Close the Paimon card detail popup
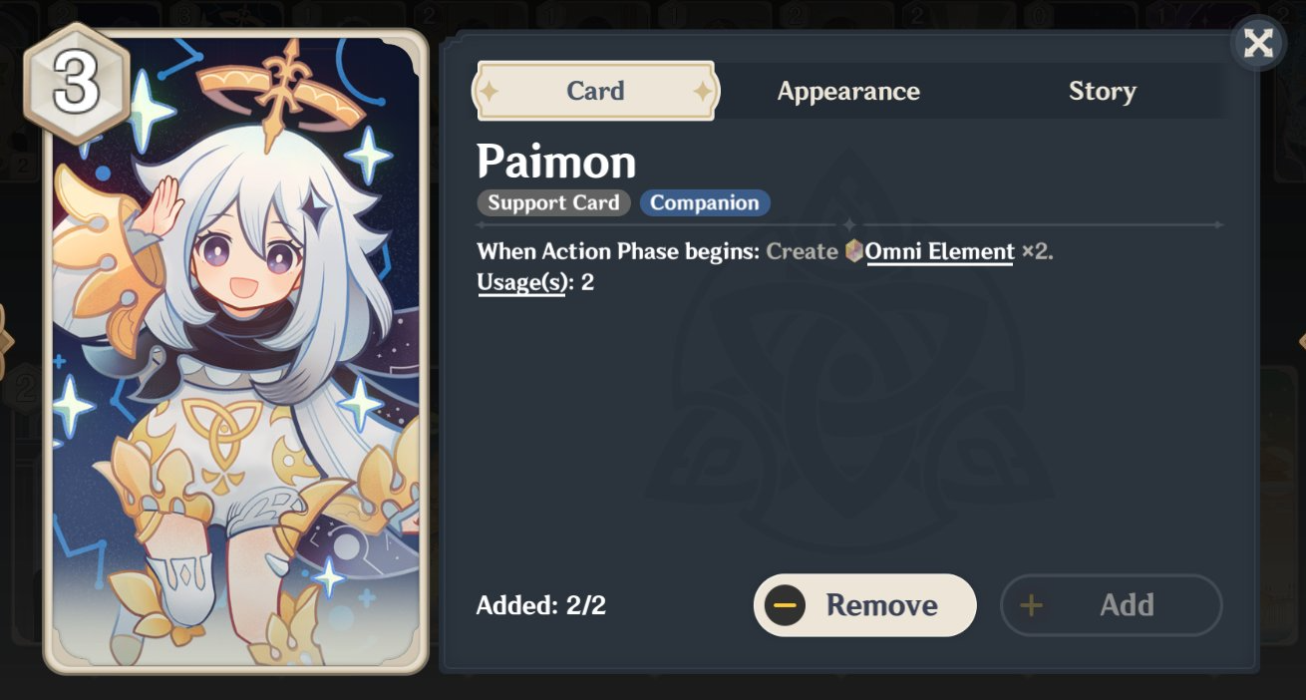Image resolution: width=1306 pixels, height=700 pixels. pos(1258,44)
